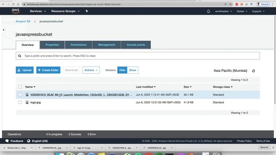
Task: Reload the page with the browser refresh icon
Action: (13, 4)
